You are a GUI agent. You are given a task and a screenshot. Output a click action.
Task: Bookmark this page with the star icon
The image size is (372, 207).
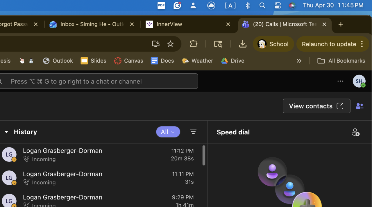point(170,44)
